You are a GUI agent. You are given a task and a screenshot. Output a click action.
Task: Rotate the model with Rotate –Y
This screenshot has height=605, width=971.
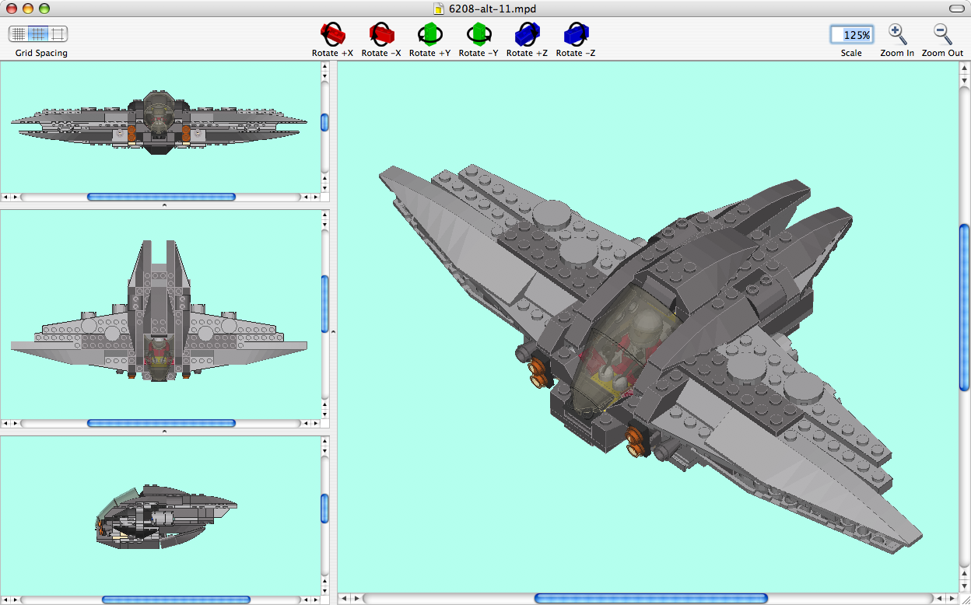click(478, 35)
